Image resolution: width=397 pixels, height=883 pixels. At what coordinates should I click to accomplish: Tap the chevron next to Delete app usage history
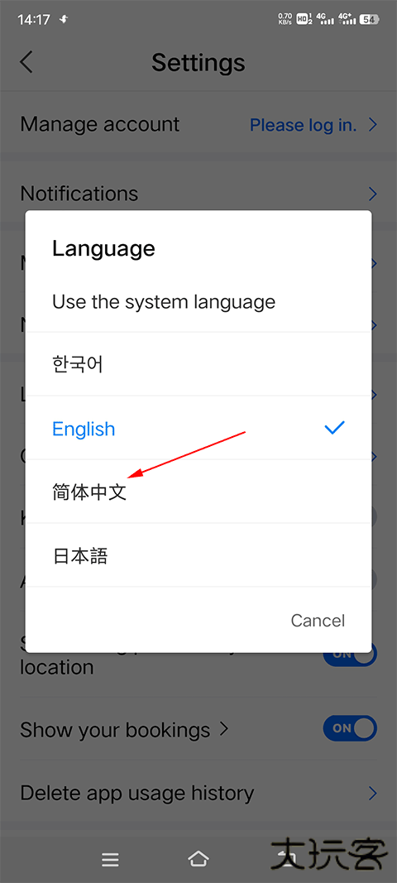tap(372, 794)
